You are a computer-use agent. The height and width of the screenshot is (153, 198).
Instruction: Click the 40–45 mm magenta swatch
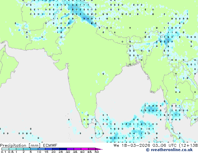(85, 149)
